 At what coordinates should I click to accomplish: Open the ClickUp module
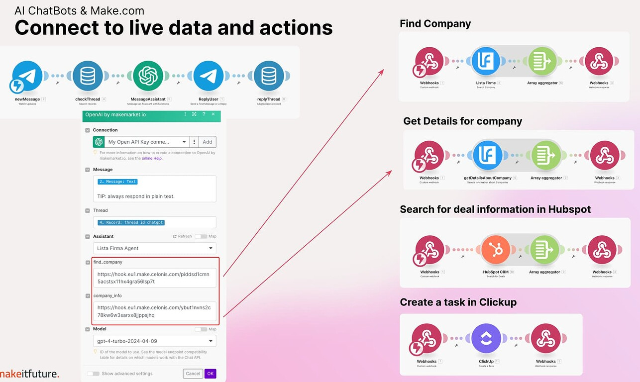486,339
